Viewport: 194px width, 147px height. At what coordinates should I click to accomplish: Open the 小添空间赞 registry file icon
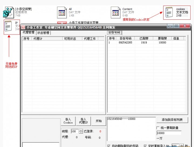coord(8,12)
